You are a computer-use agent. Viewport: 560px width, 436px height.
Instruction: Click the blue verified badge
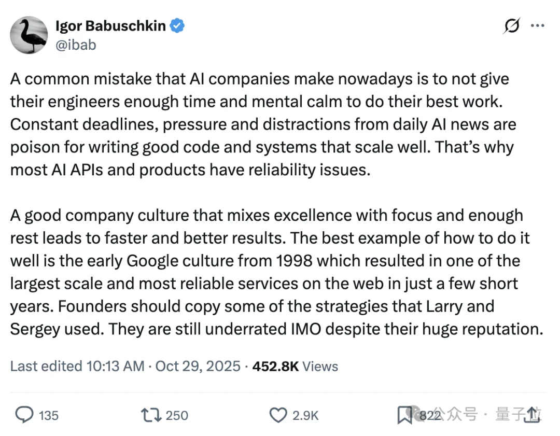tap(178, 26)
